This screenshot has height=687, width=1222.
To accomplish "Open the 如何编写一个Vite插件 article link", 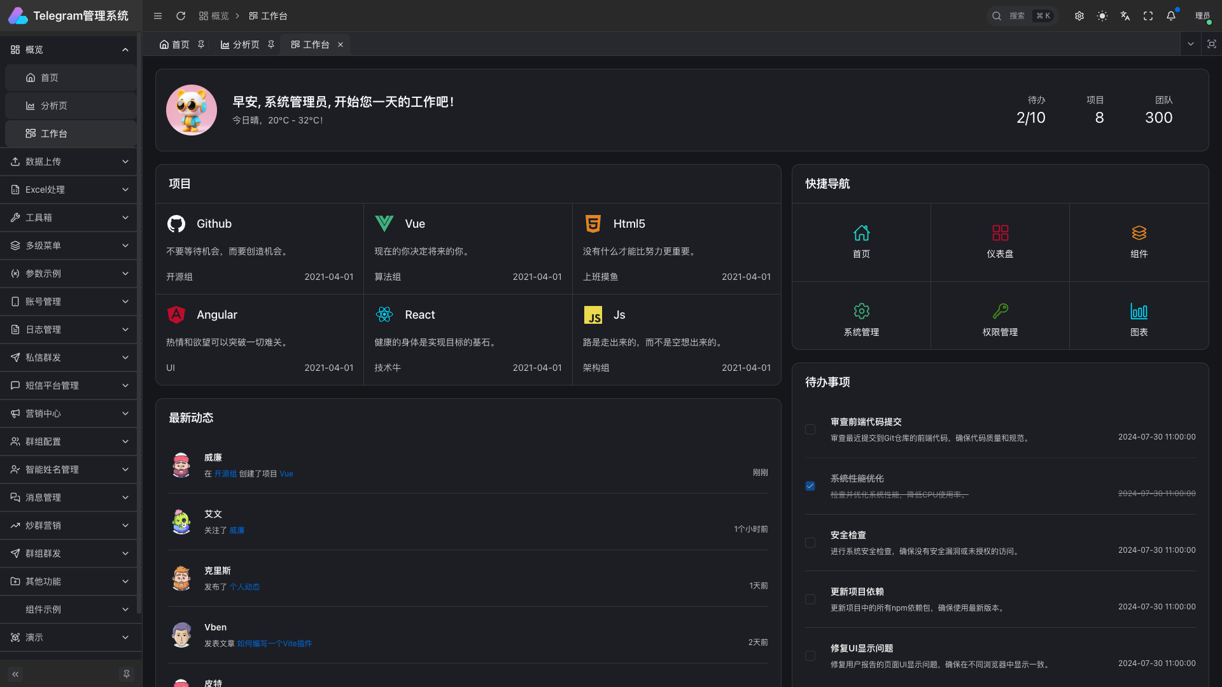I will 274,644.
